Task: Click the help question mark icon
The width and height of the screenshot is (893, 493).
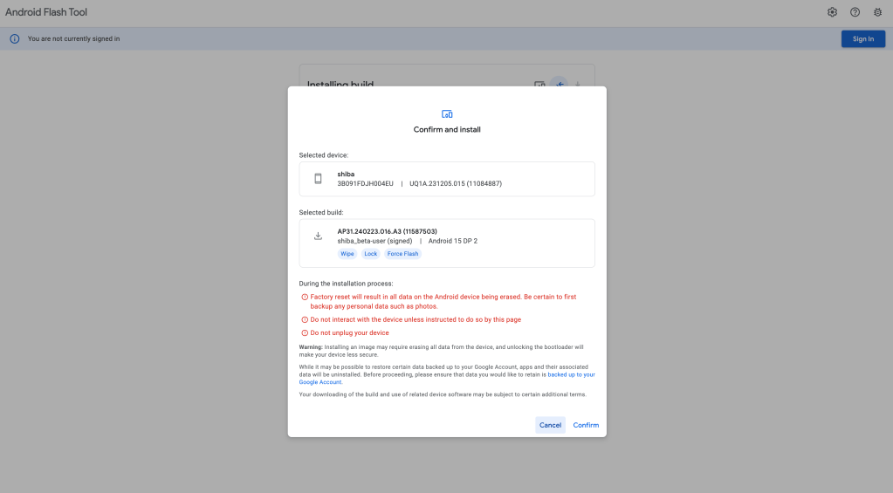Action: (x=855, y=12)
